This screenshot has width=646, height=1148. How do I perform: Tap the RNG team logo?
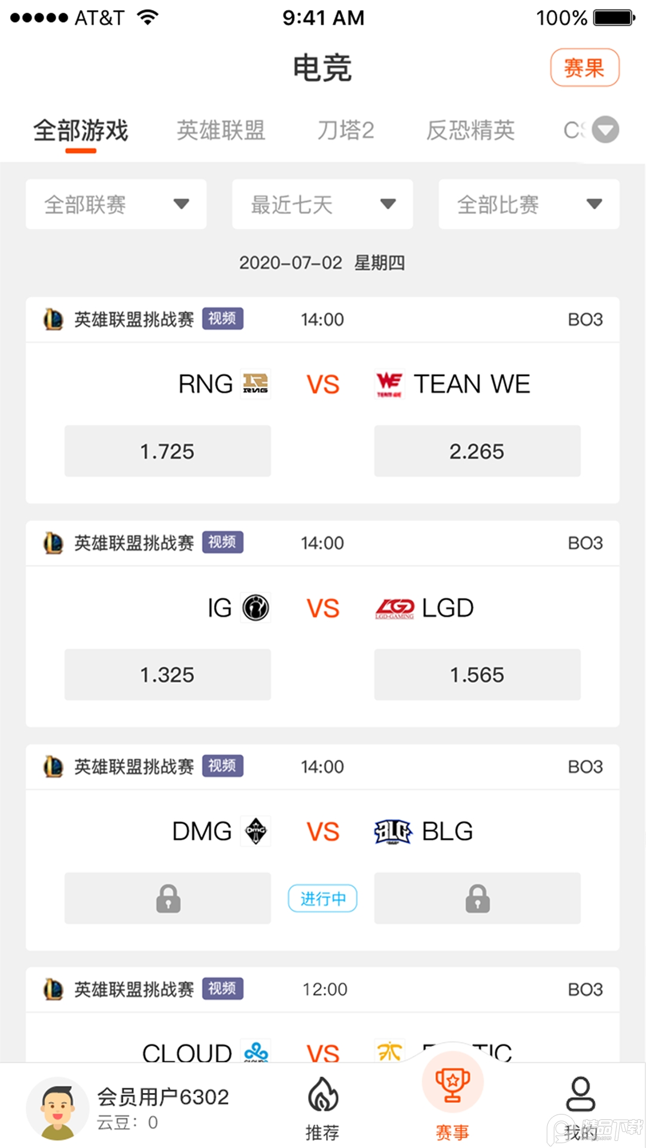pos(255,384)
